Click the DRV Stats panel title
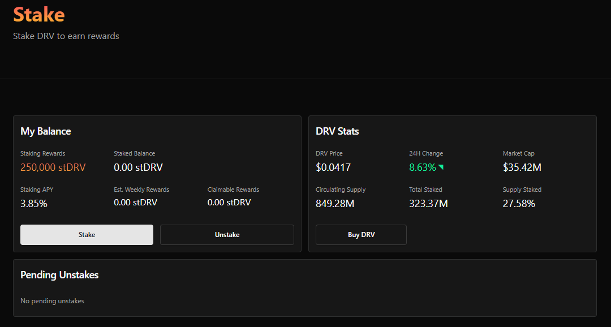Screen dimensions: 611x327 [337, 131]
